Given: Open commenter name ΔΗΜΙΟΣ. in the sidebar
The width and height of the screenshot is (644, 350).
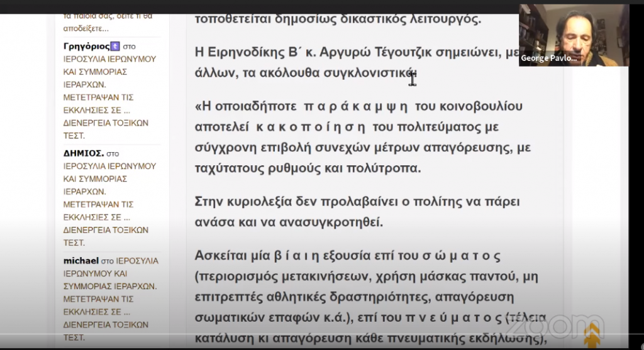Looking at the screenshot, I should tap(84, 153).
